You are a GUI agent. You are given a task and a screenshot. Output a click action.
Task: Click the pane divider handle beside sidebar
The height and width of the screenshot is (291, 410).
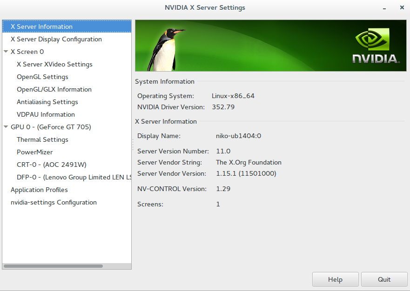pyautogui.click(x=133, y=145)
